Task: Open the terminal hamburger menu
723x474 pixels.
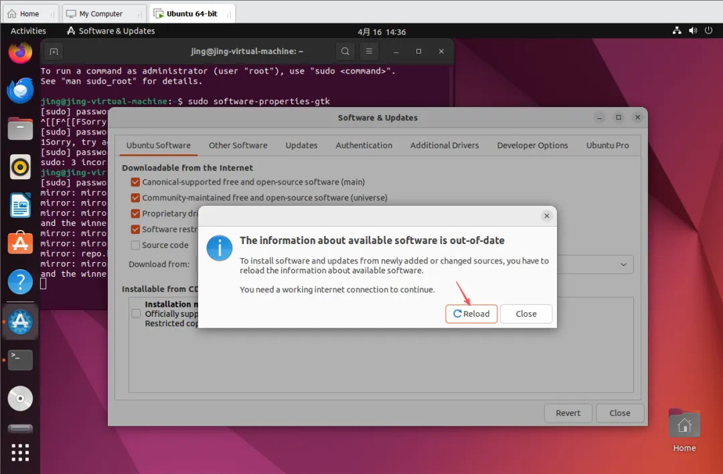Action: 369,51
